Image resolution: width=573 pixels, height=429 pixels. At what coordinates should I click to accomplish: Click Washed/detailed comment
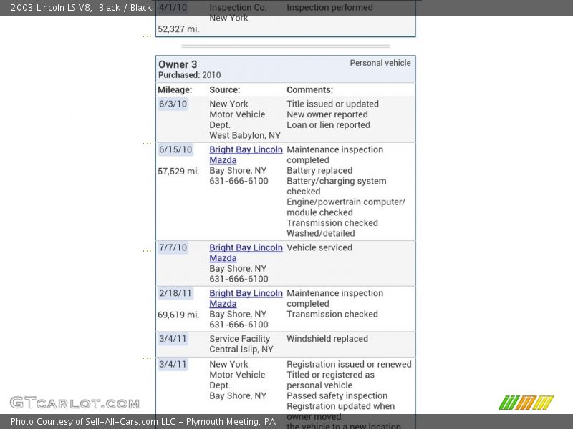pos(320,234)
